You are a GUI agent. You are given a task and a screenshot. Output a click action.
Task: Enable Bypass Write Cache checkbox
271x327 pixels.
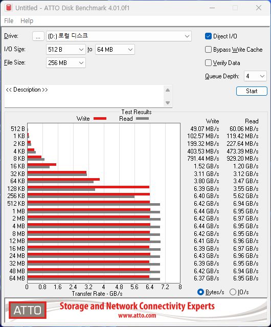pyautogui.click(x=208, y=50)
